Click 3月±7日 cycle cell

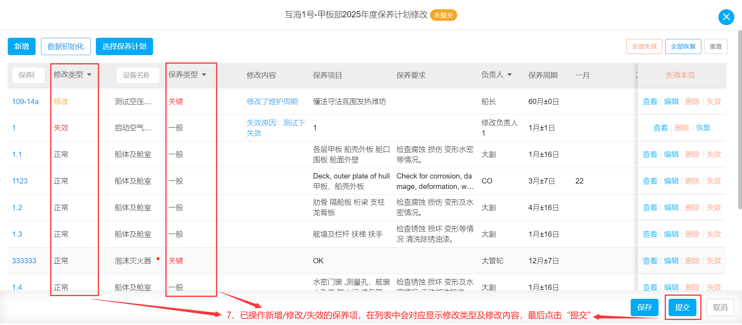[x=542, y=181]
